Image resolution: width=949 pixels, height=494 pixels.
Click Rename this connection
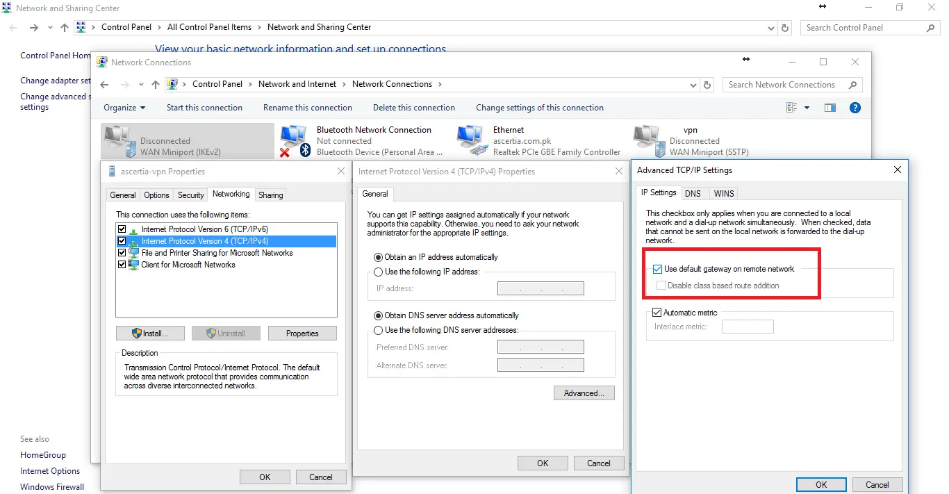click(308, 108)
